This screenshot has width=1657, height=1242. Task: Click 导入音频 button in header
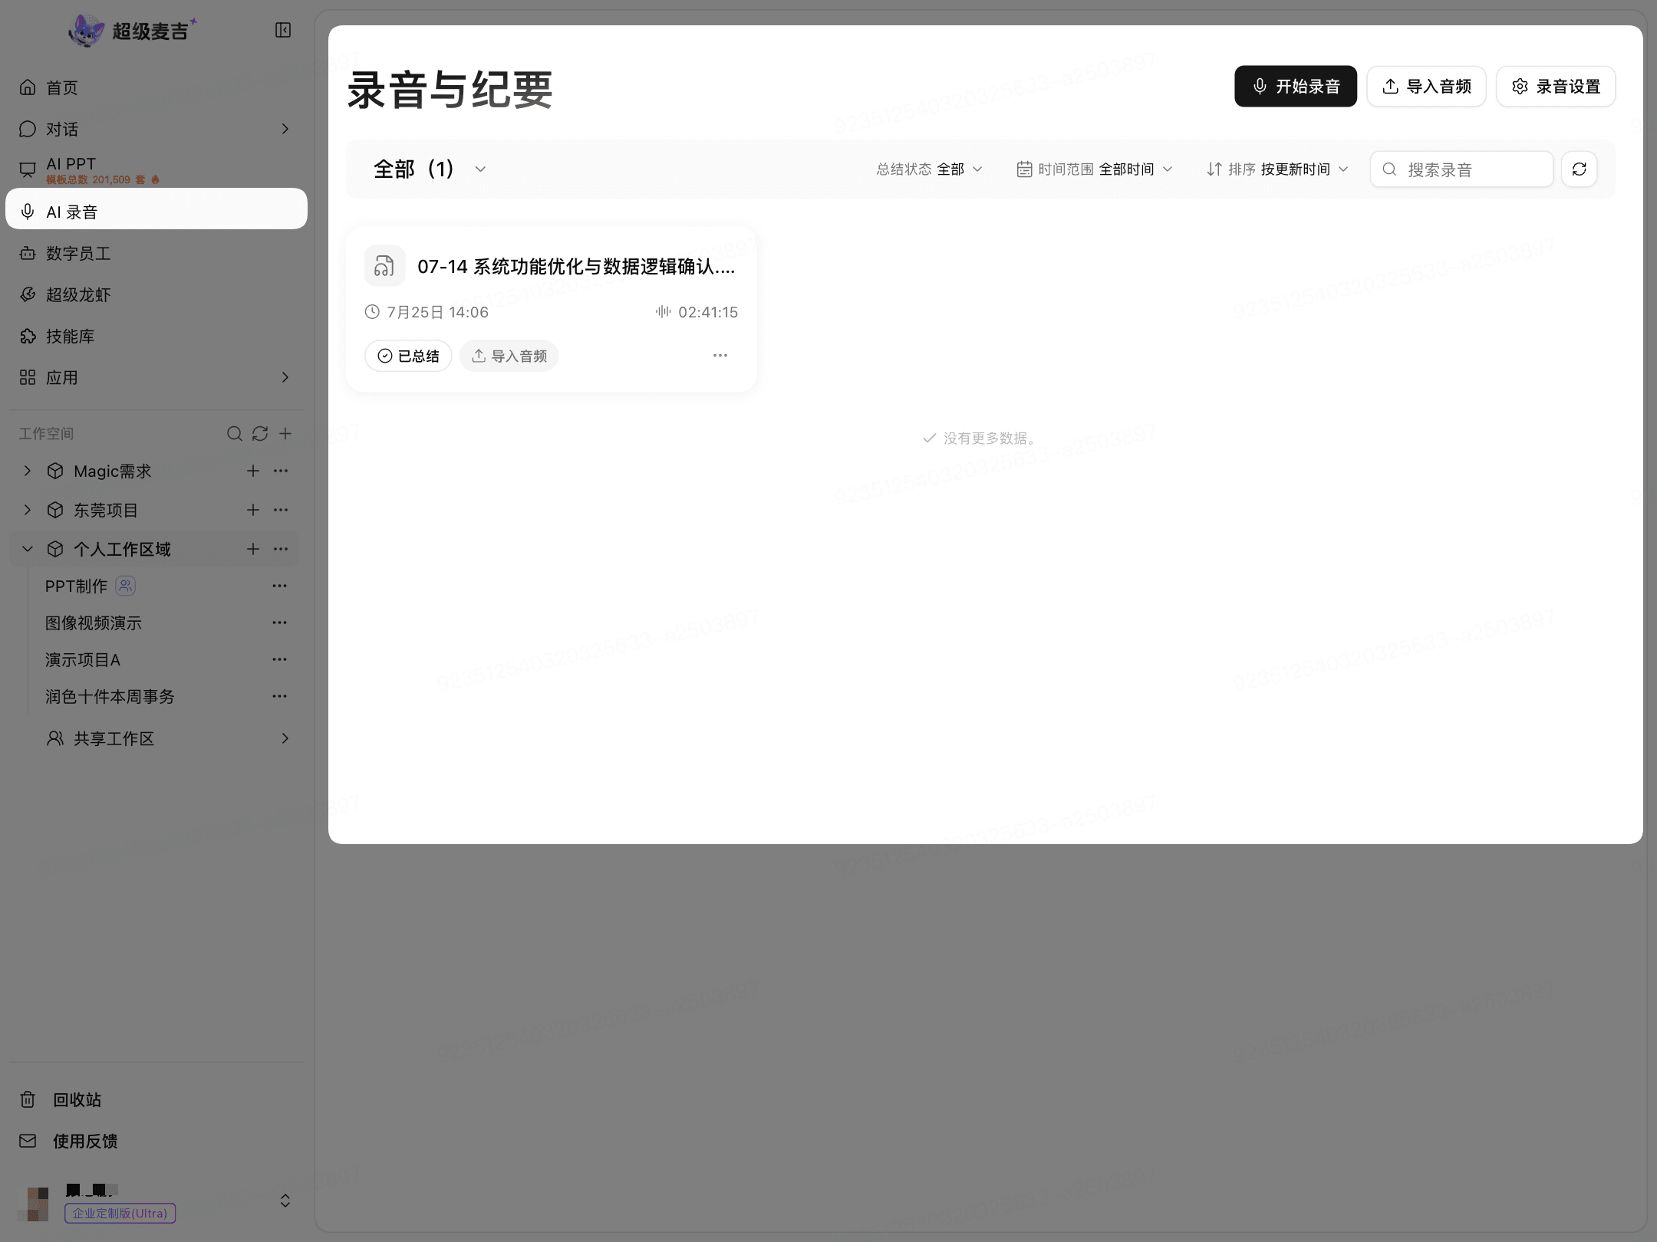pyautogui.click(x=1427, y=86)
